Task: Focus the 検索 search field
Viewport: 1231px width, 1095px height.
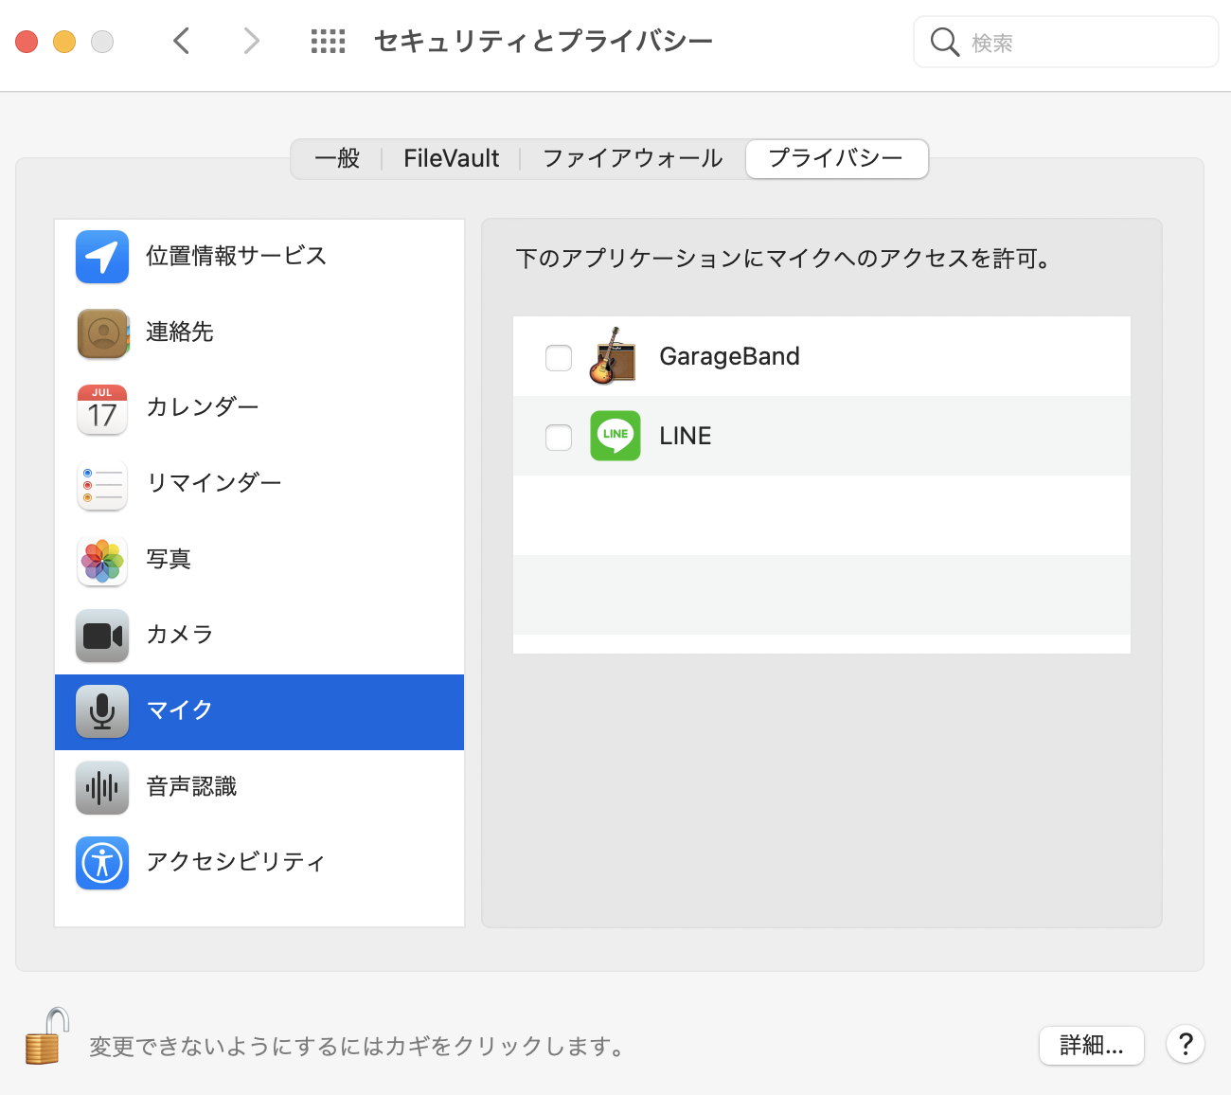Action: pyautogui.click(x=1066, y=42)
